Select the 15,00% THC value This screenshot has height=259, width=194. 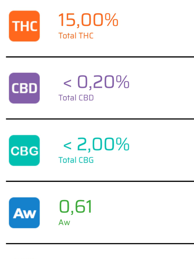click(88, 20)
